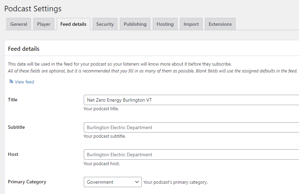Click the RSS icon beside View feed
The image size is (299, 194).
11,82
